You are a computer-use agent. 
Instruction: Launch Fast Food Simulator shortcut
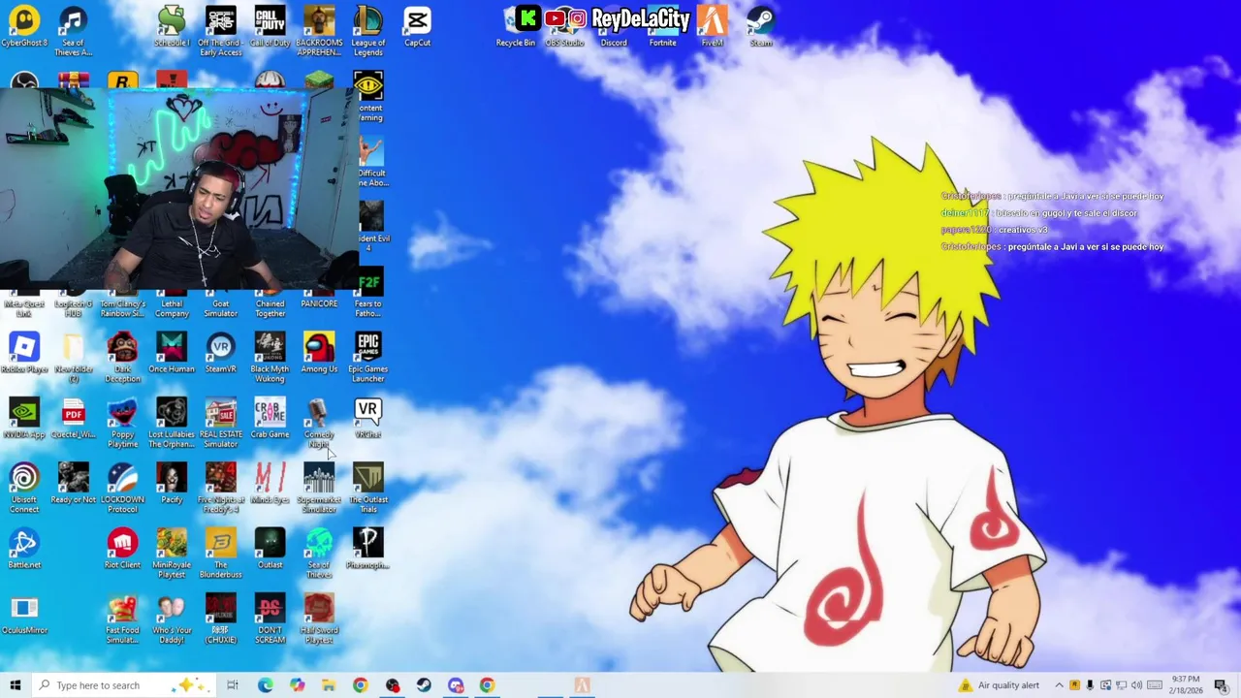click(x=122, y=618)
